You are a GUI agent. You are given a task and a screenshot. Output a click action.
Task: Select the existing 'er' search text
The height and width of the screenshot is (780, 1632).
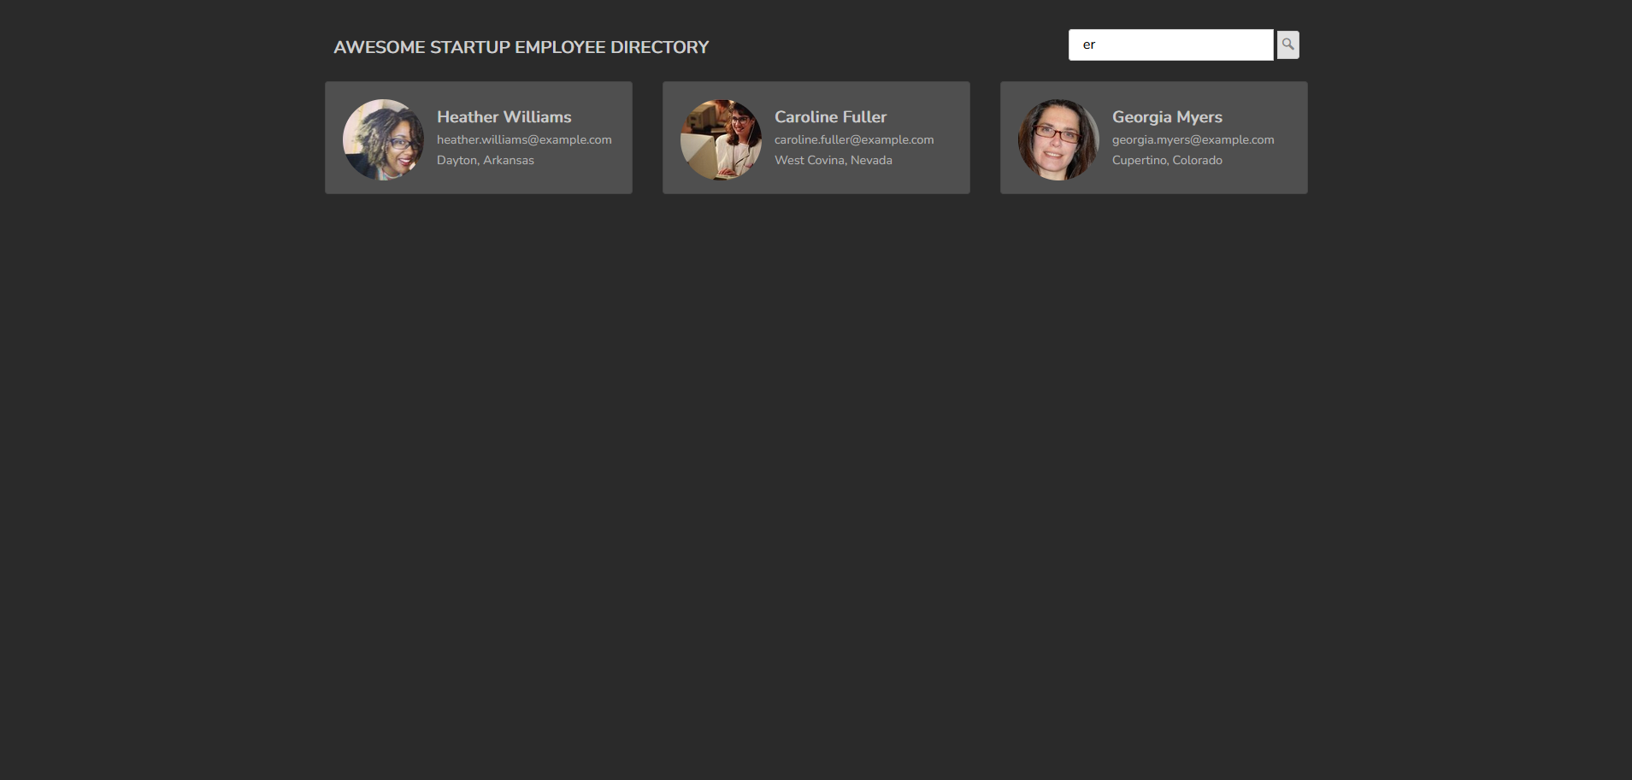pos(1089,44)
